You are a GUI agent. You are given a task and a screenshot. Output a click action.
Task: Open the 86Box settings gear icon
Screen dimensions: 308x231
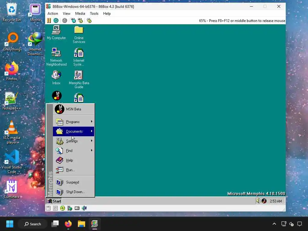click(x=89, y=21)
